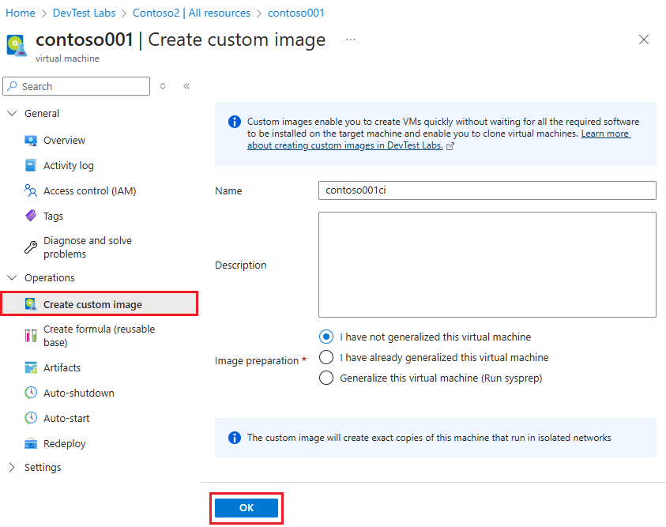The width and height of the screenshot is (666, 527).
Task: Select 'Generalize this virtual machine (Run sysprep)'
Action: (x=326, y=378)
